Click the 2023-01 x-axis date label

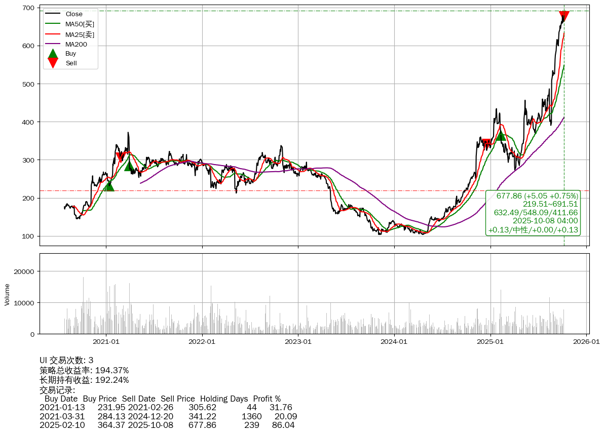[298, 342]
